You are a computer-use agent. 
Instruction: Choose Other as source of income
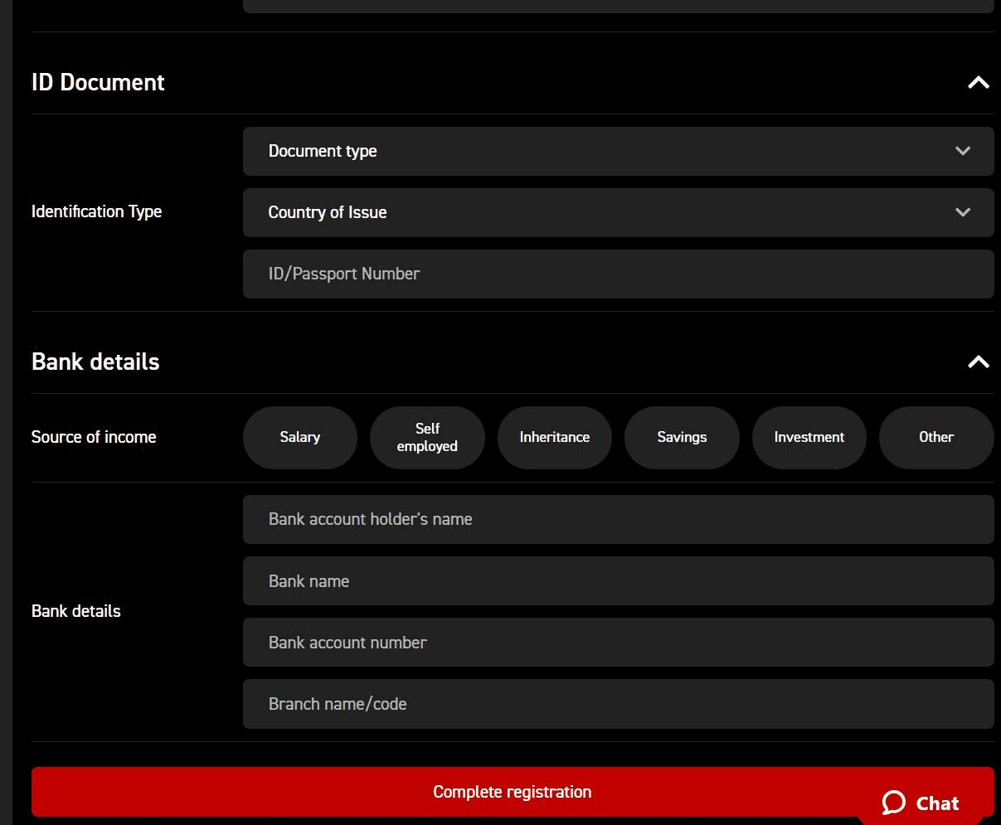tap(935, 437)
